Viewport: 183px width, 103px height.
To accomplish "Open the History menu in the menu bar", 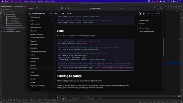I will [x=26, y=1].
